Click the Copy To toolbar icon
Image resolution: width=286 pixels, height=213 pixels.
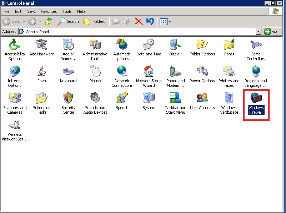(x=127, y=21)
